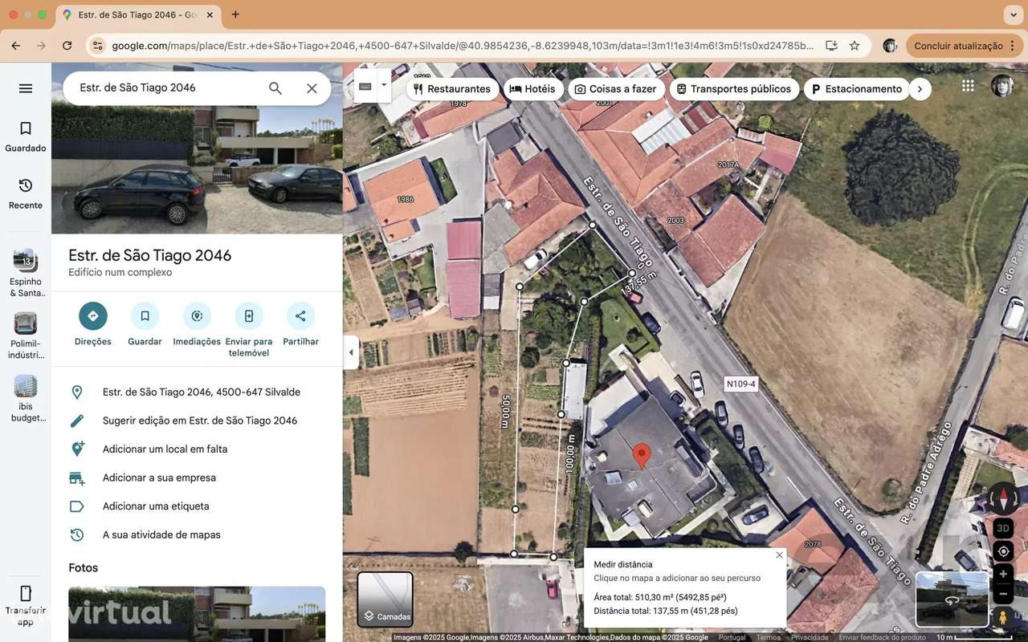Viewport: 1028px width, 642px height.
Task: Toggle the Transportes públicos filter chip
Action: (733, 88)
